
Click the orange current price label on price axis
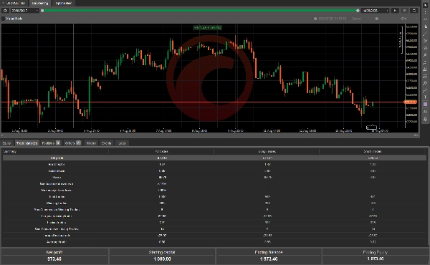click(x=410, y=102)
